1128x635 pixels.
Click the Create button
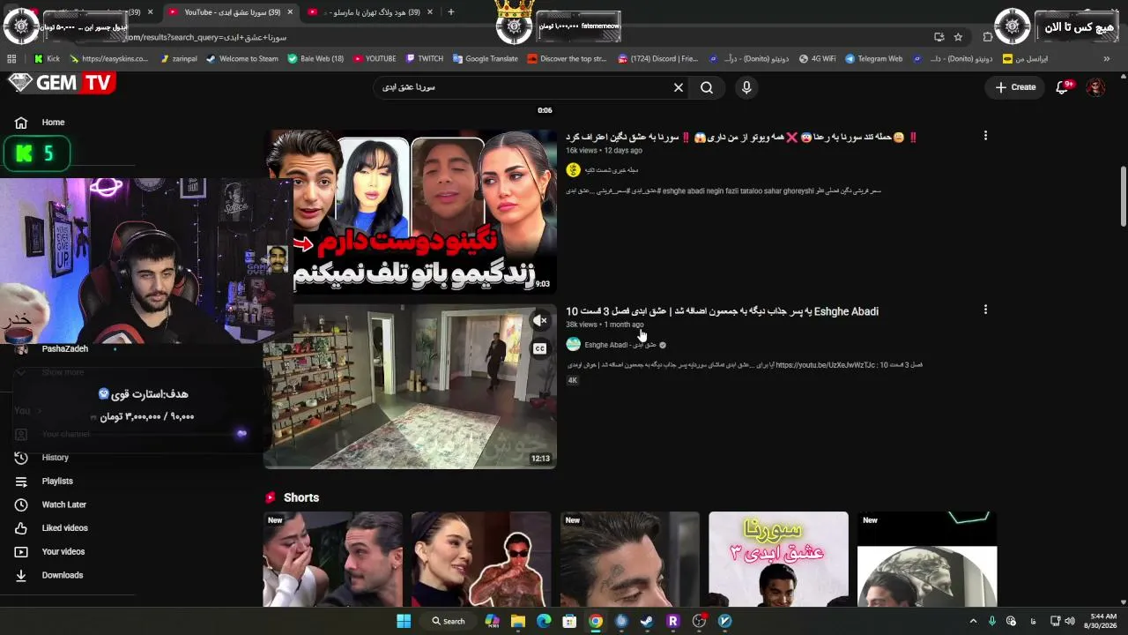point(1015,87)
